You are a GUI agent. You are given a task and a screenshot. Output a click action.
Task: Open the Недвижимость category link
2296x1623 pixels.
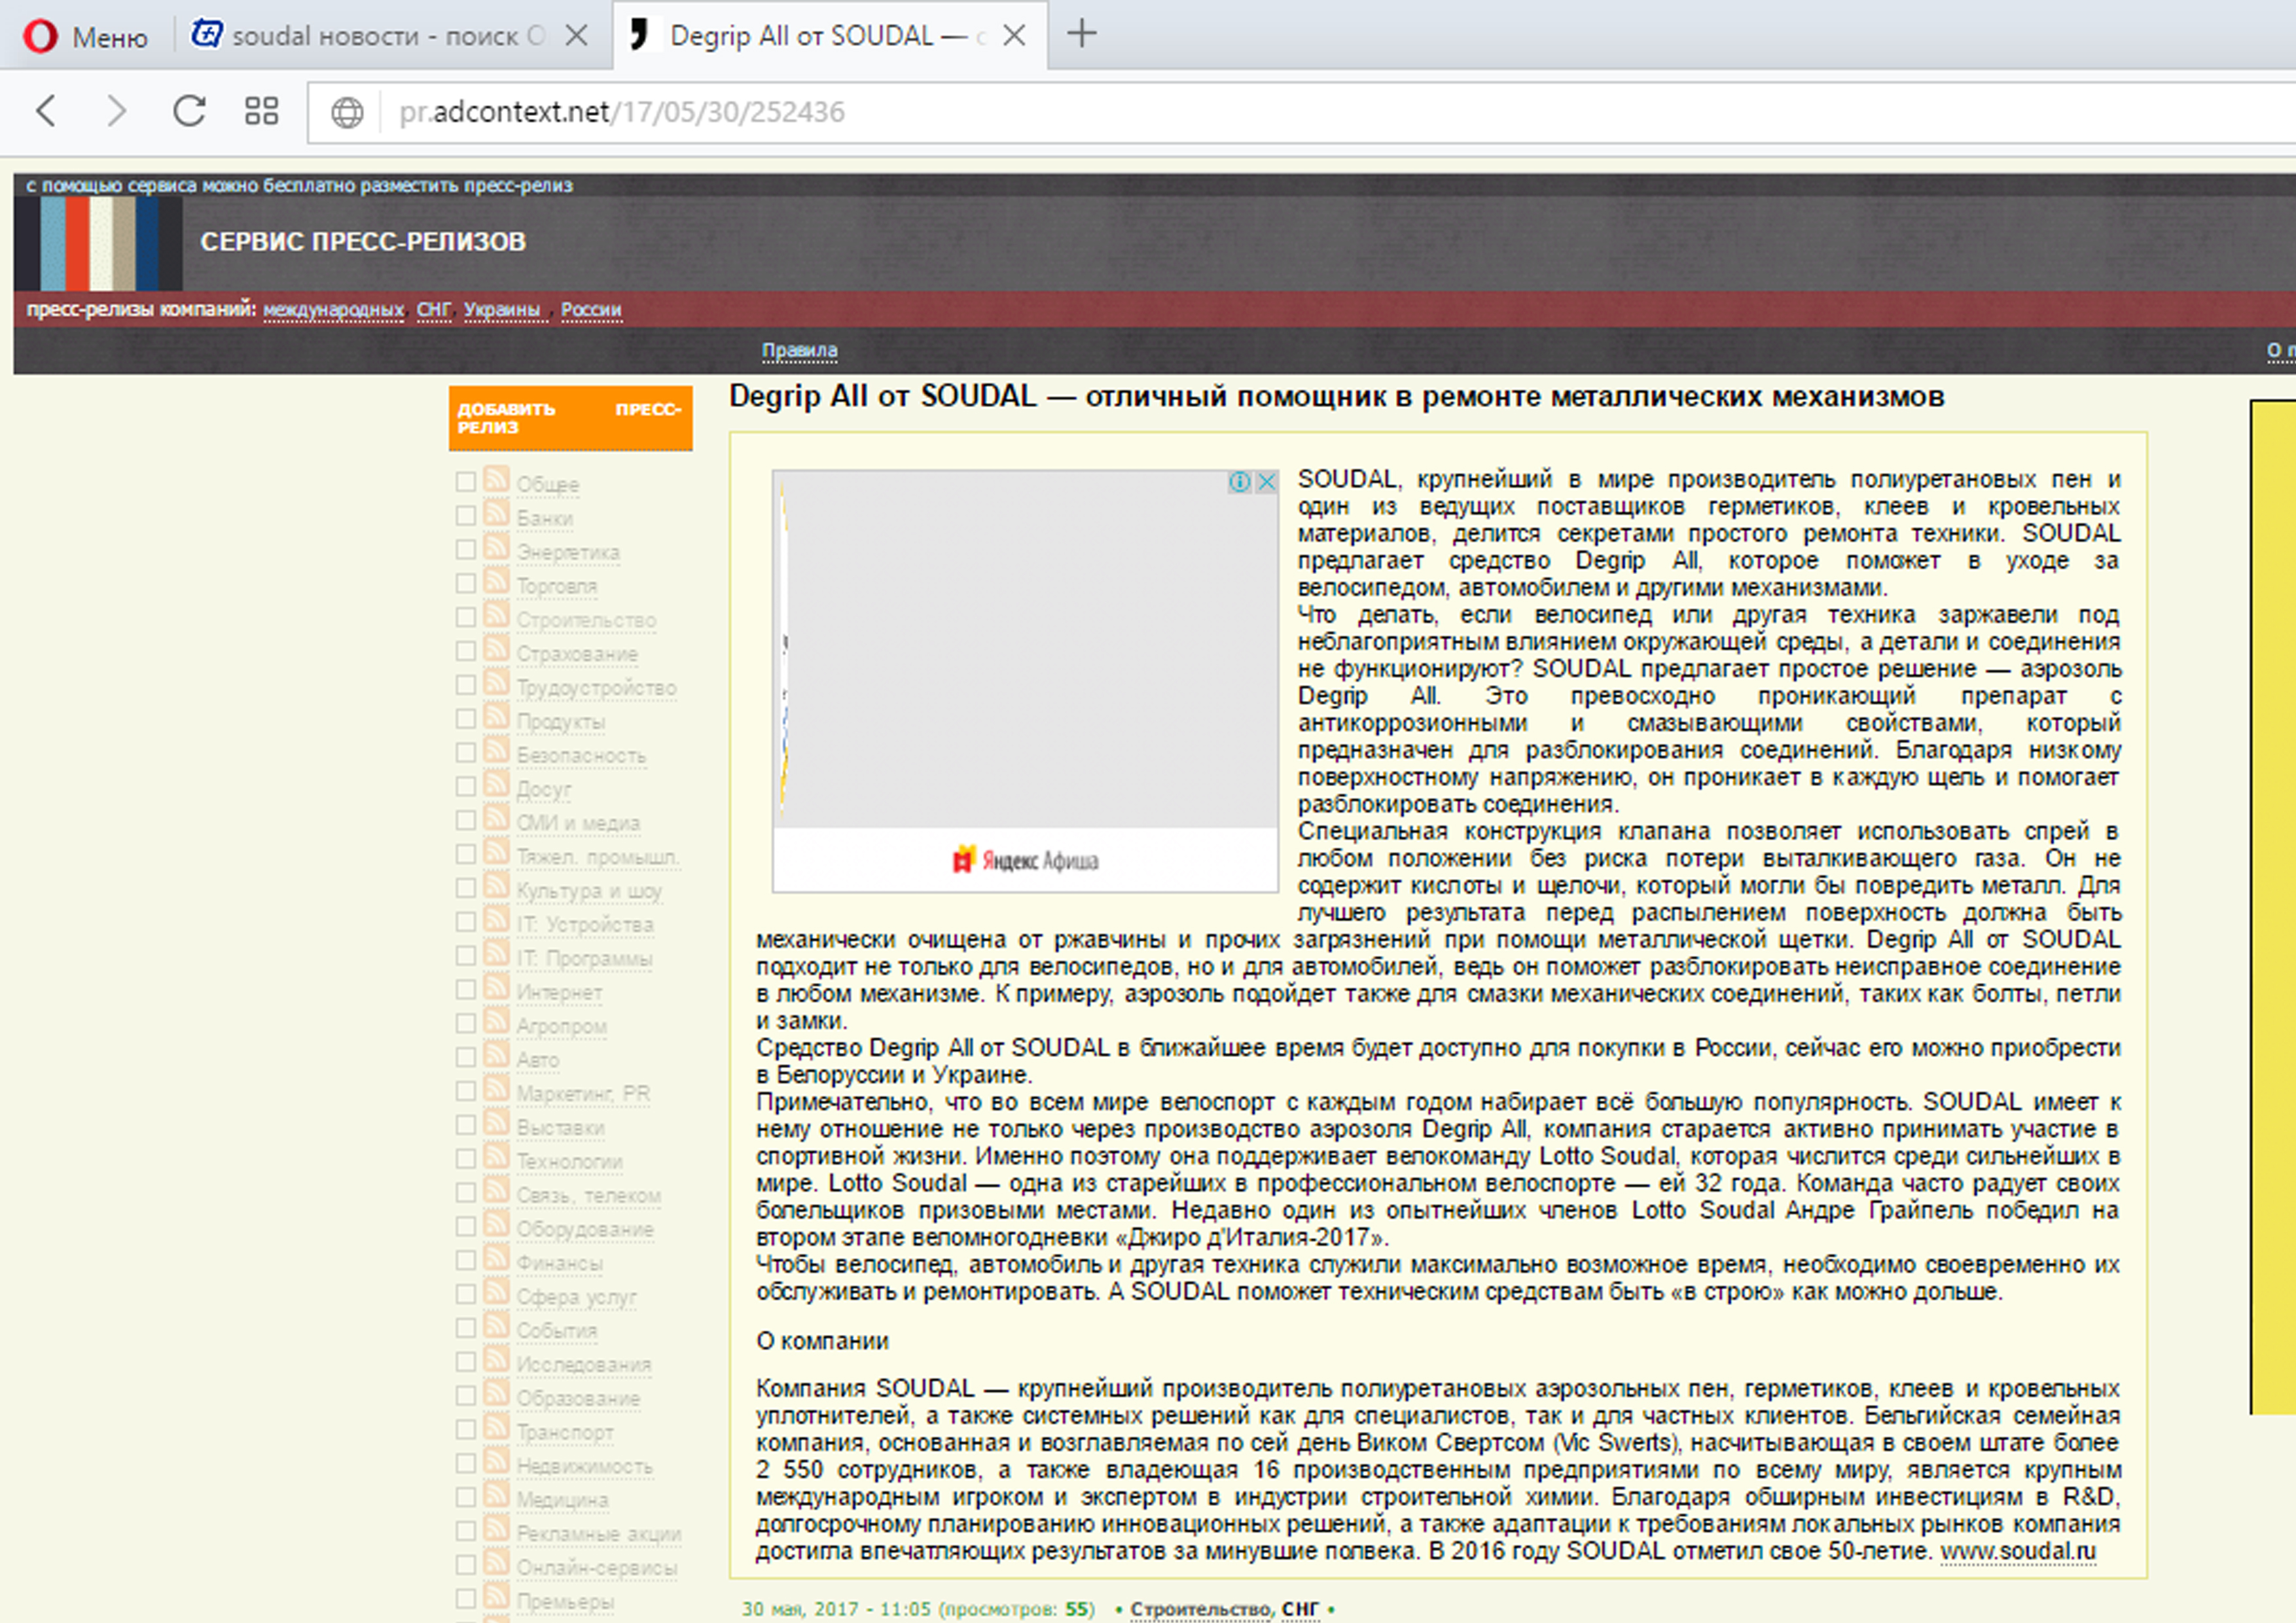tap(584, 1467)
